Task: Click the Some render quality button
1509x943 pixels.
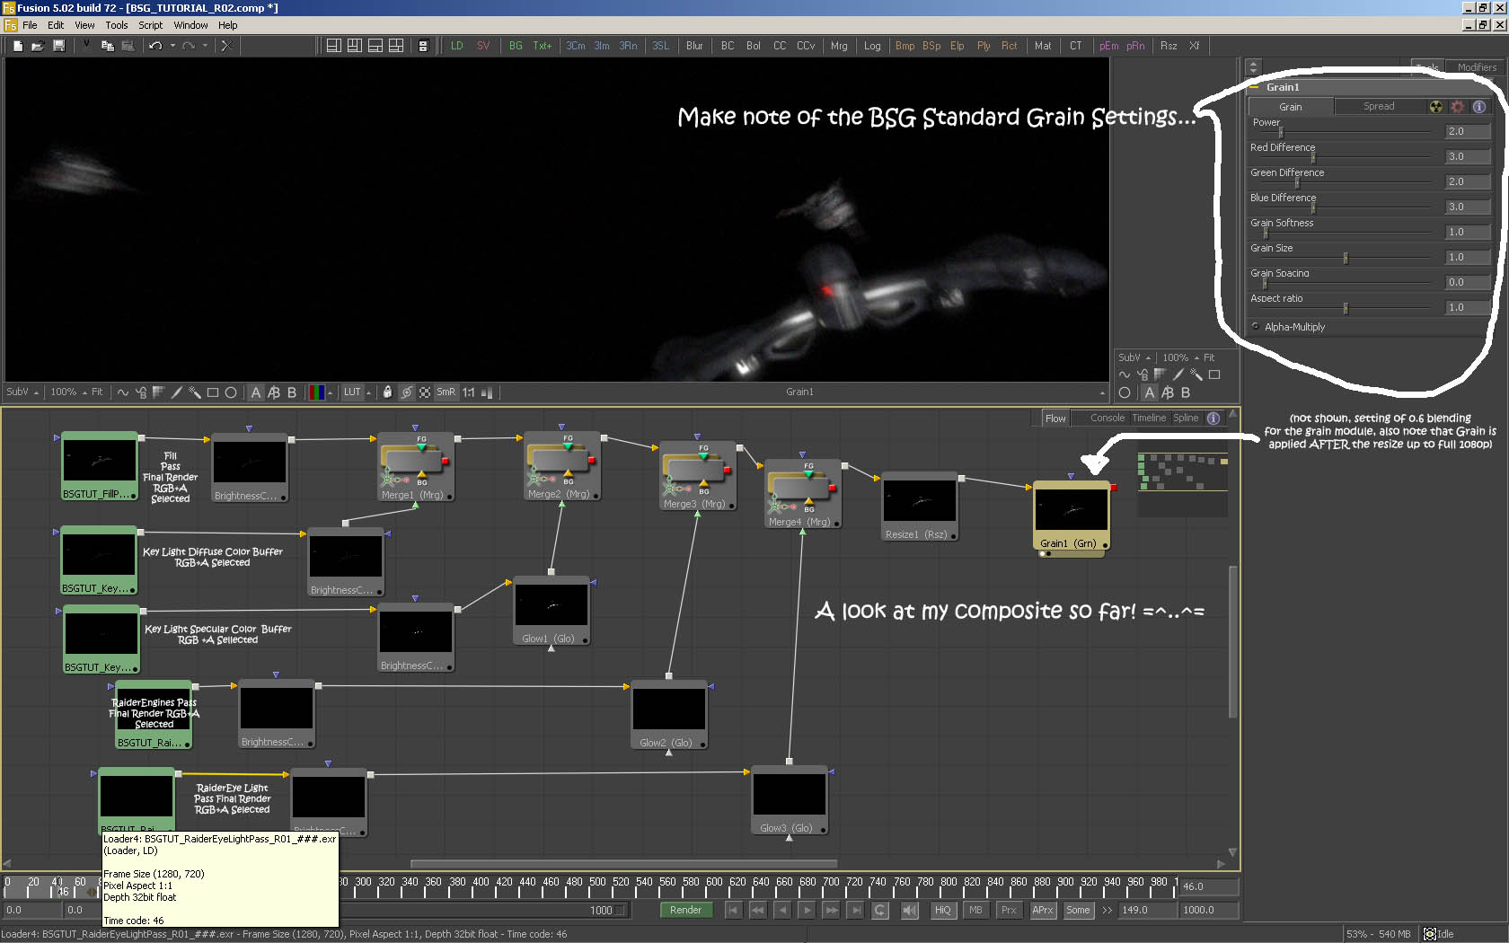Action: click(1078, 910)
